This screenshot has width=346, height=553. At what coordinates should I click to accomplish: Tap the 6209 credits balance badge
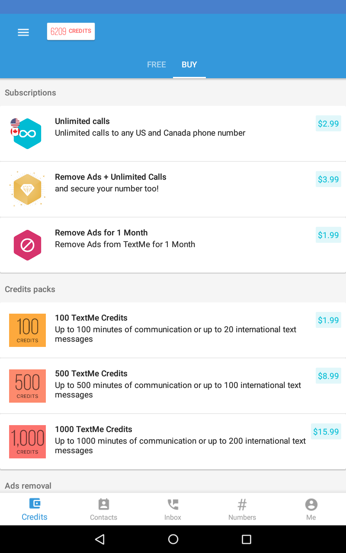pos(71,32)
